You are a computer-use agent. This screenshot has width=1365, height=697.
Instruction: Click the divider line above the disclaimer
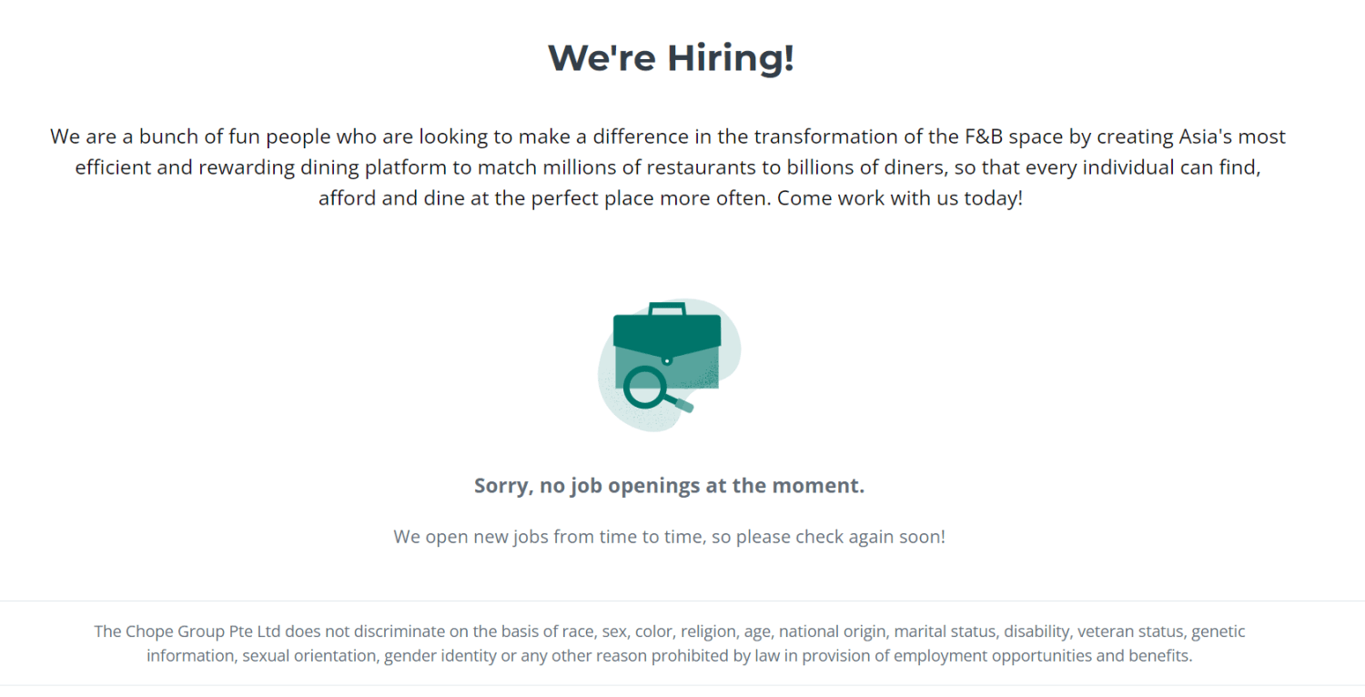(682, 601)
